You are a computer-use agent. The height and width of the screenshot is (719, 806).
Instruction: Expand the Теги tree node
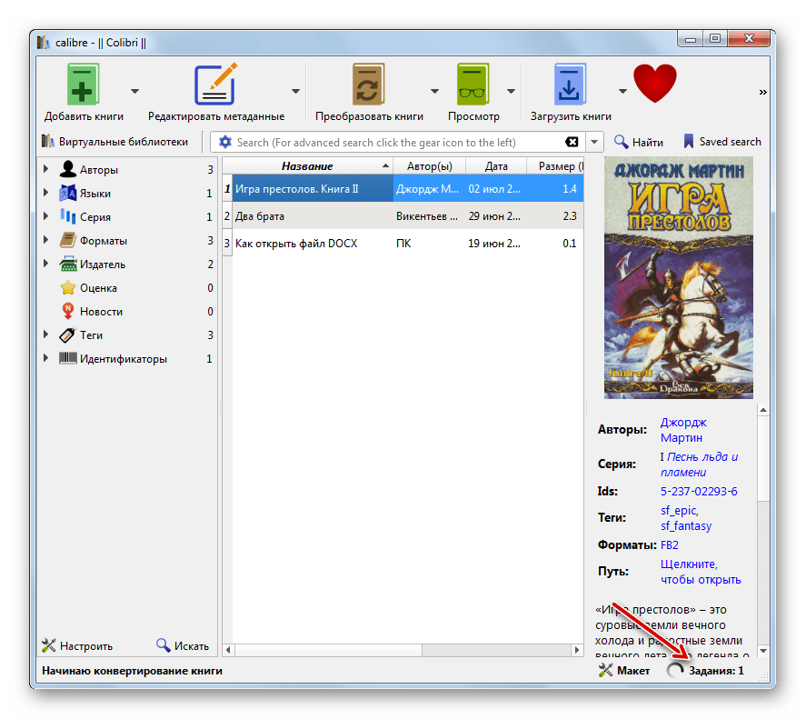pos(45,335)
